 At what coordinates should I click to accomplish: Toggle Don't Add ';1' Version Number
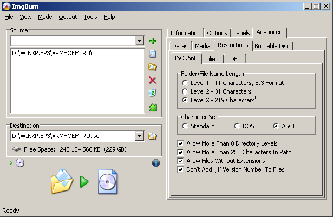tap(180, 170)
